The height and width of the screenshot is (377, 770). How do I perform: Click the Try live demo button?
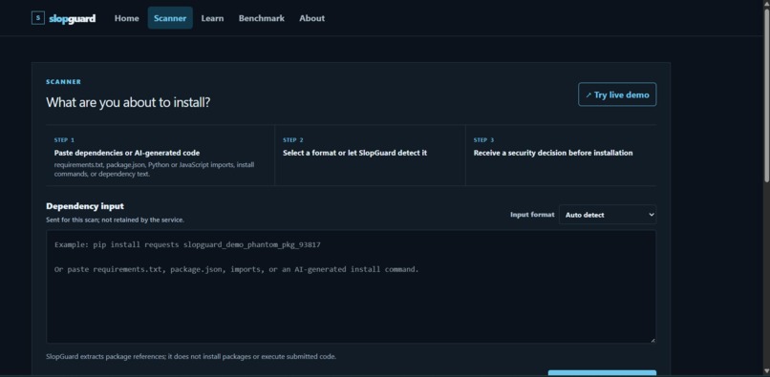[617, 94]
